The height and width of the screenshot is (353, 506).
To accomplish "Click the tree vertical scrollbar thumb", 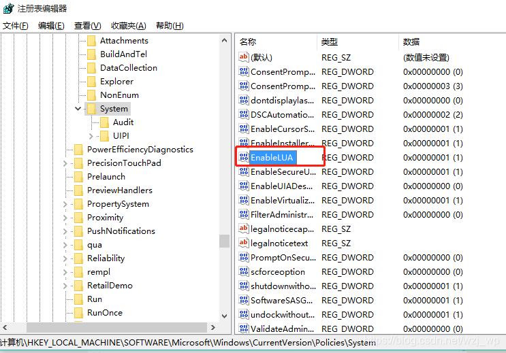I will coord(224,241).
